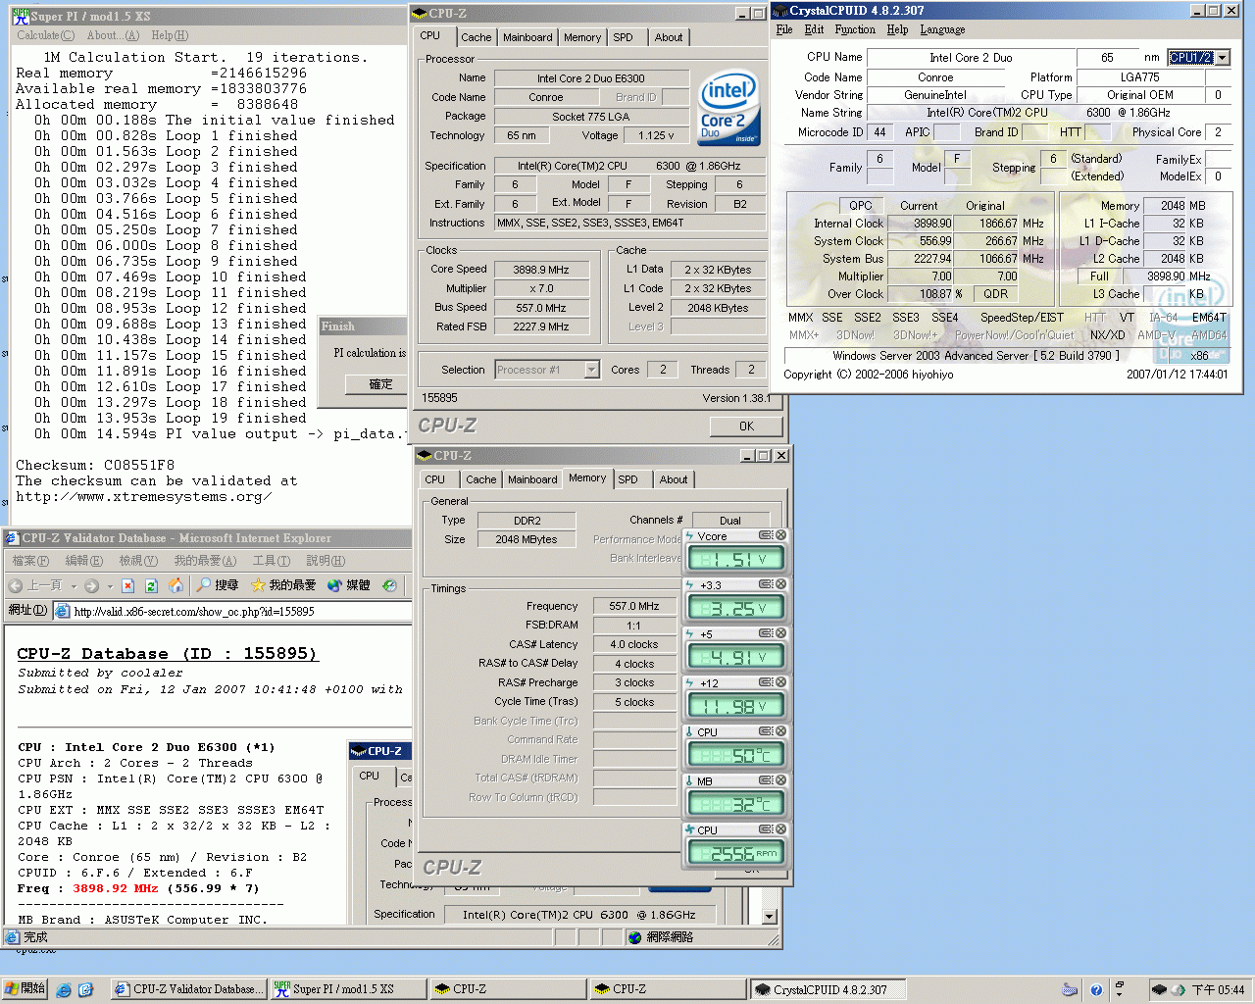Switch to CrystalCPUID taskbar button

point(828,989)
